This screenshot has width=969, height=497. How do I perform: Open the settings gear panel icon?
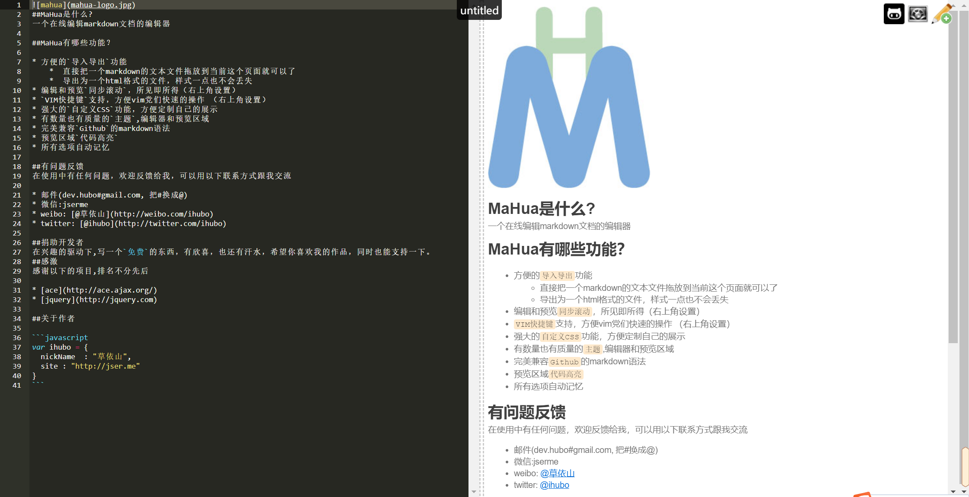[918, 14]
